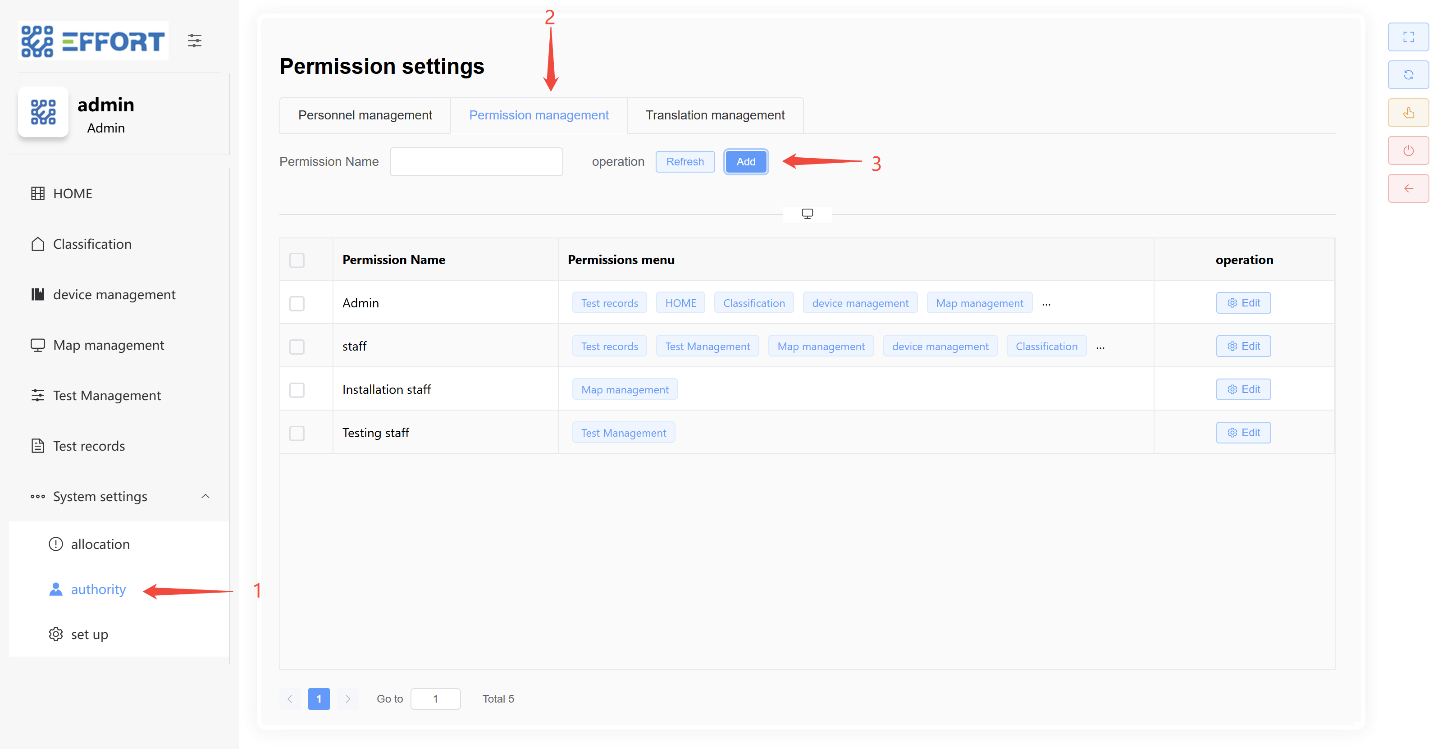This screenshot has height=749, width=1442.
Task: Open the Translation management tab
Action: coord(715,115)
